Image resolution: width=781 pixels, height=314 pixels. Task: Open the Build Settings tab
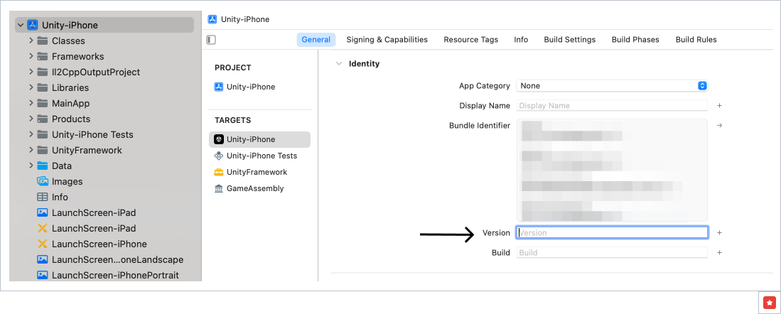[569, 40]
